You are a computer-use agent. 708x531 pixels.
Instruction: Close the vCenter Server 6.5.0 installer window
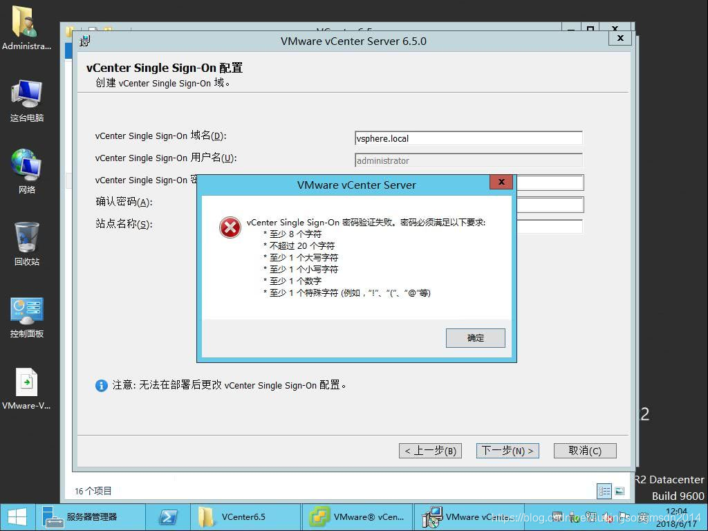pos(620,38)
